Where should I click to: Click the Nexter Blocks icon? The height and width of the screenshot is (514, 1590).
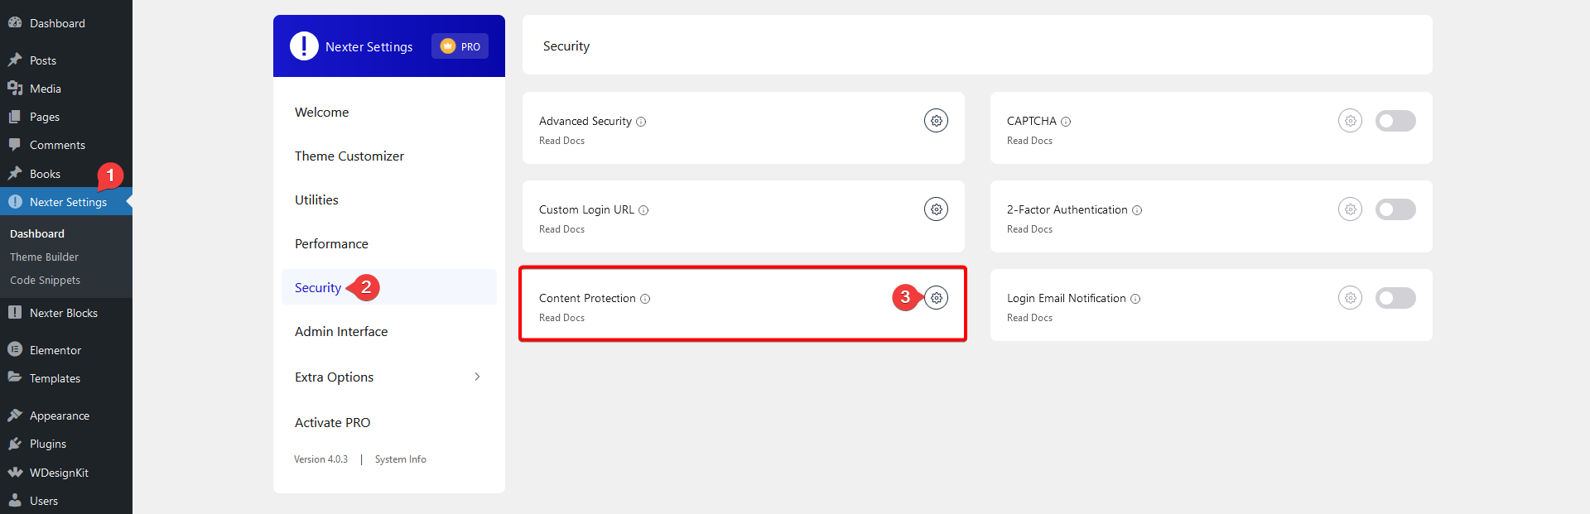(15, 312)
